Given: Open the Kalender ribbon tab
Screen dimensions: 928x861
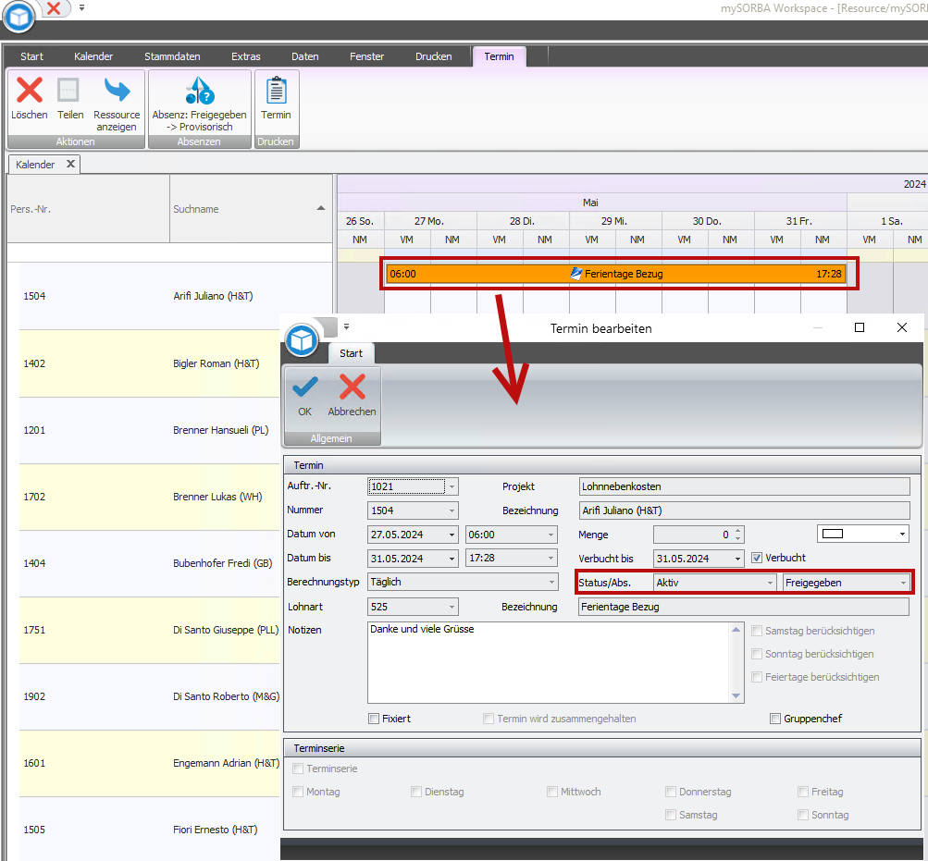Looking at the screenshot, I should pos(93,56).
